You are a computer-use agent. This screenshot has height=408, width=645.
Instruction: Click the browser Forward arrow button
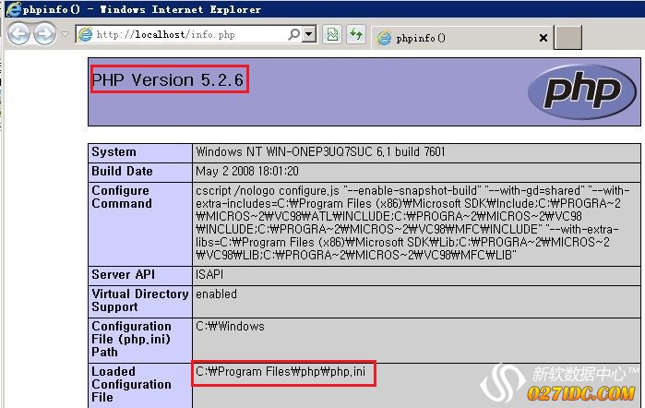(x=44, y=34)
